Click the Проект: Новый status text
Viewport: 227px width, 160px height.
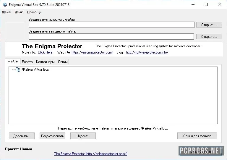click(x=18, y=149)
